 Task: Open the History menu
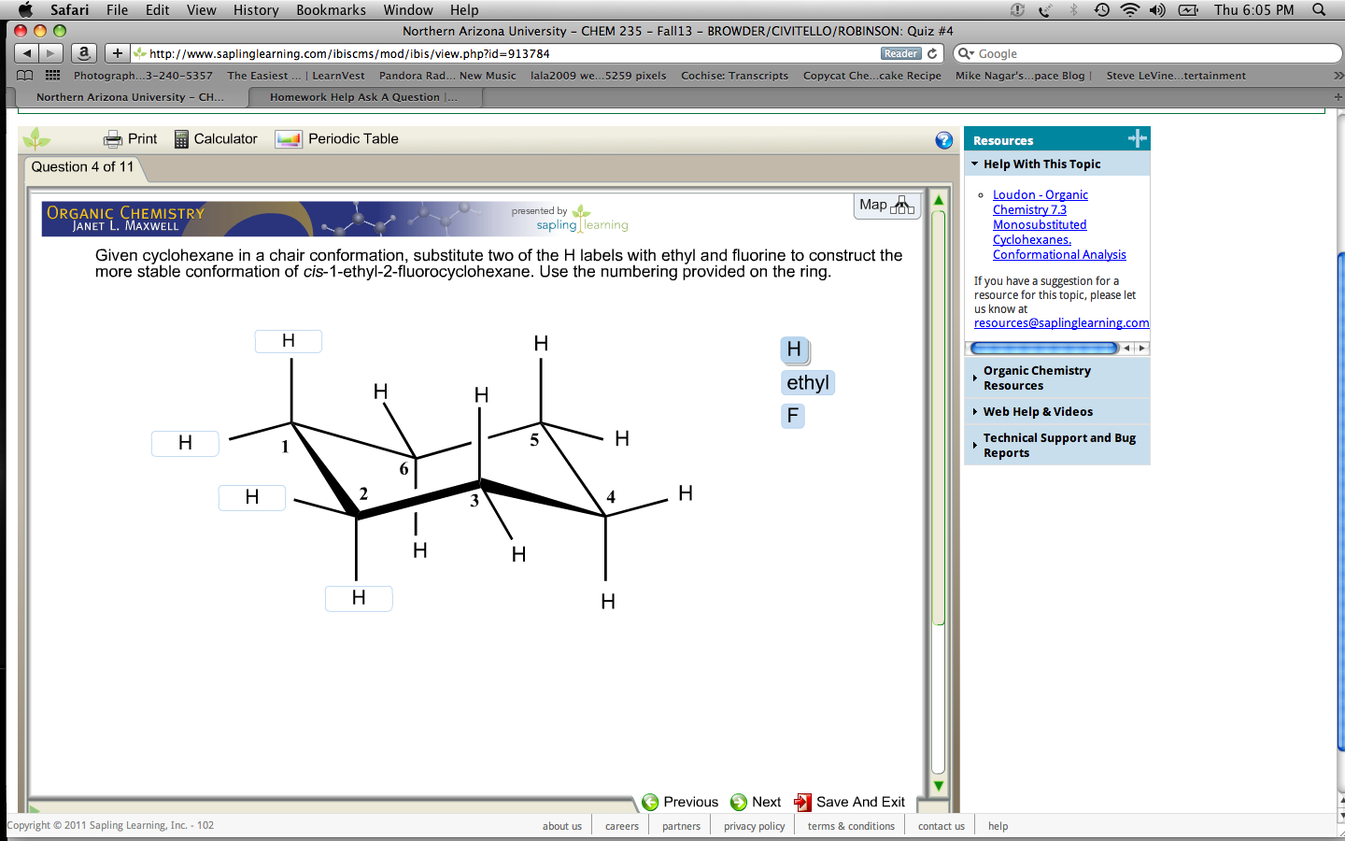coord(256,10)
